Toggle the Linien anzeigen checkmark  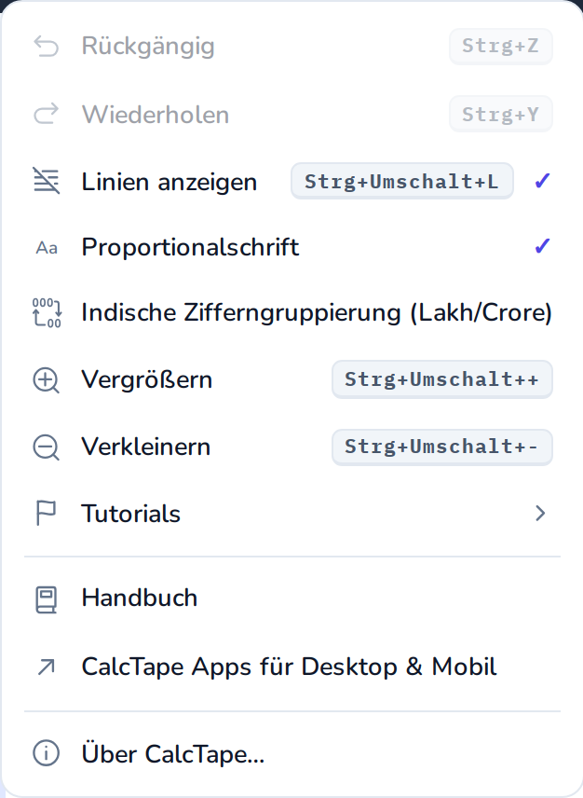click(x=542, y=181)
